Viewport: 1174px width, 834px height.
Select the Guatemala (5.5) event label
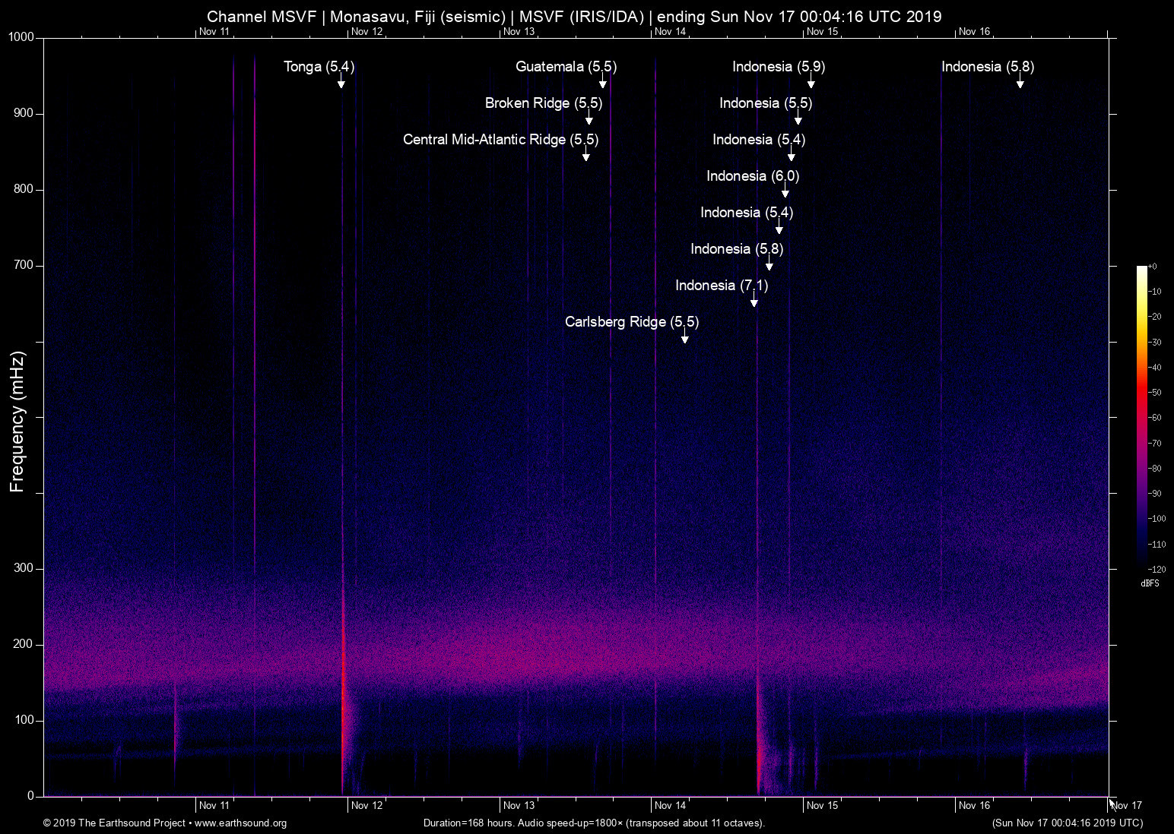[x=566, y=67]
